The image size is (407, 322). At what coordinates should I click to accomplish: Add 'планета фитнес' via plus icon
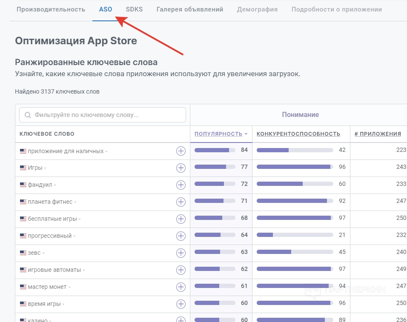(181, 202)
